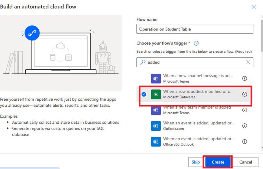Click the Outlook.com connector icon

pos(156,126)
